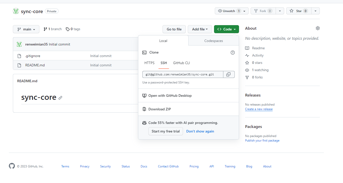Click Create a new release link

click(x=259, y=109)
